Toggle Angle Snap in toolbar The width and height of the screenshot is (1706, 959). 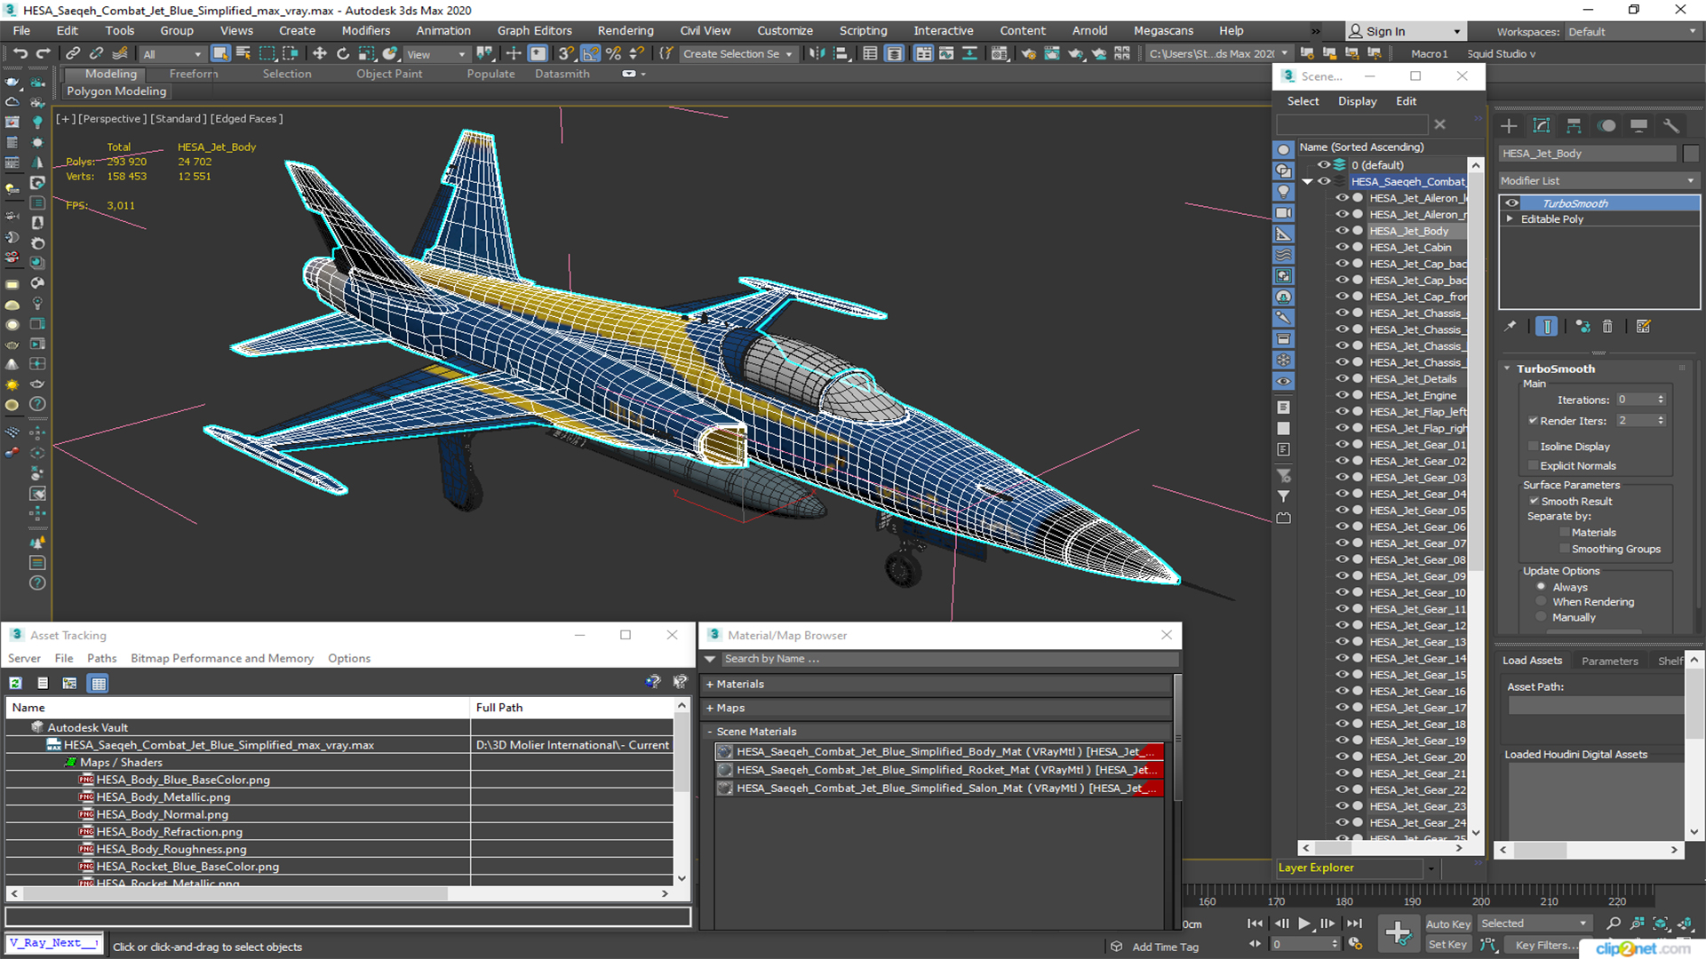(x=590, y=54)
